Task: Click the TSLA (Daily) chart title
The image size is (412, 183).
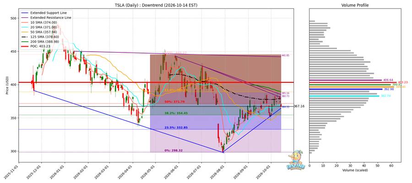Action: [x=157, y=5]
